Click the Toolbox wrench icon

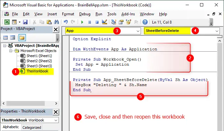point(136,22)
